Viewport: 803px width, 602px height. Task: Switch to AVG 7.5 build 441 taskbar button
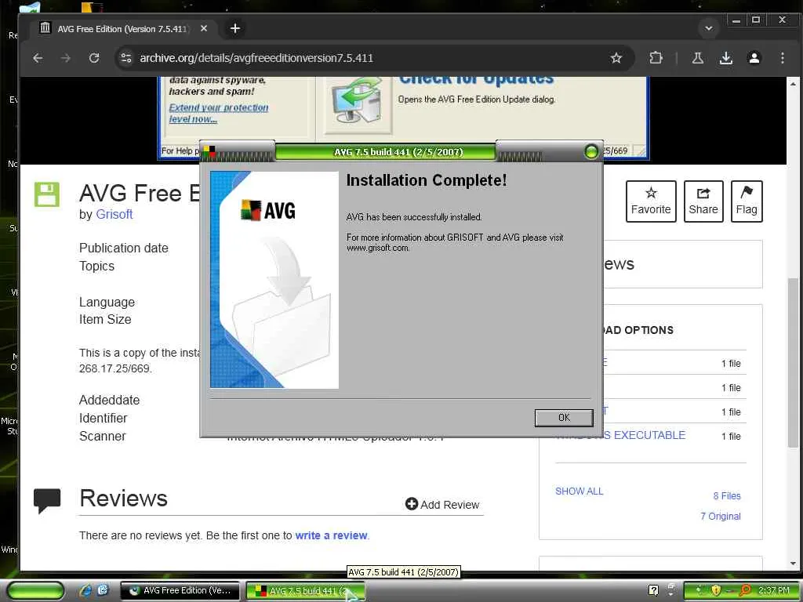click(x=305, y=591)
